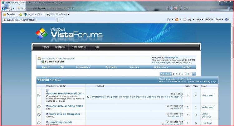Follow the Vista Forums breadcrumb link

(48, 59)
